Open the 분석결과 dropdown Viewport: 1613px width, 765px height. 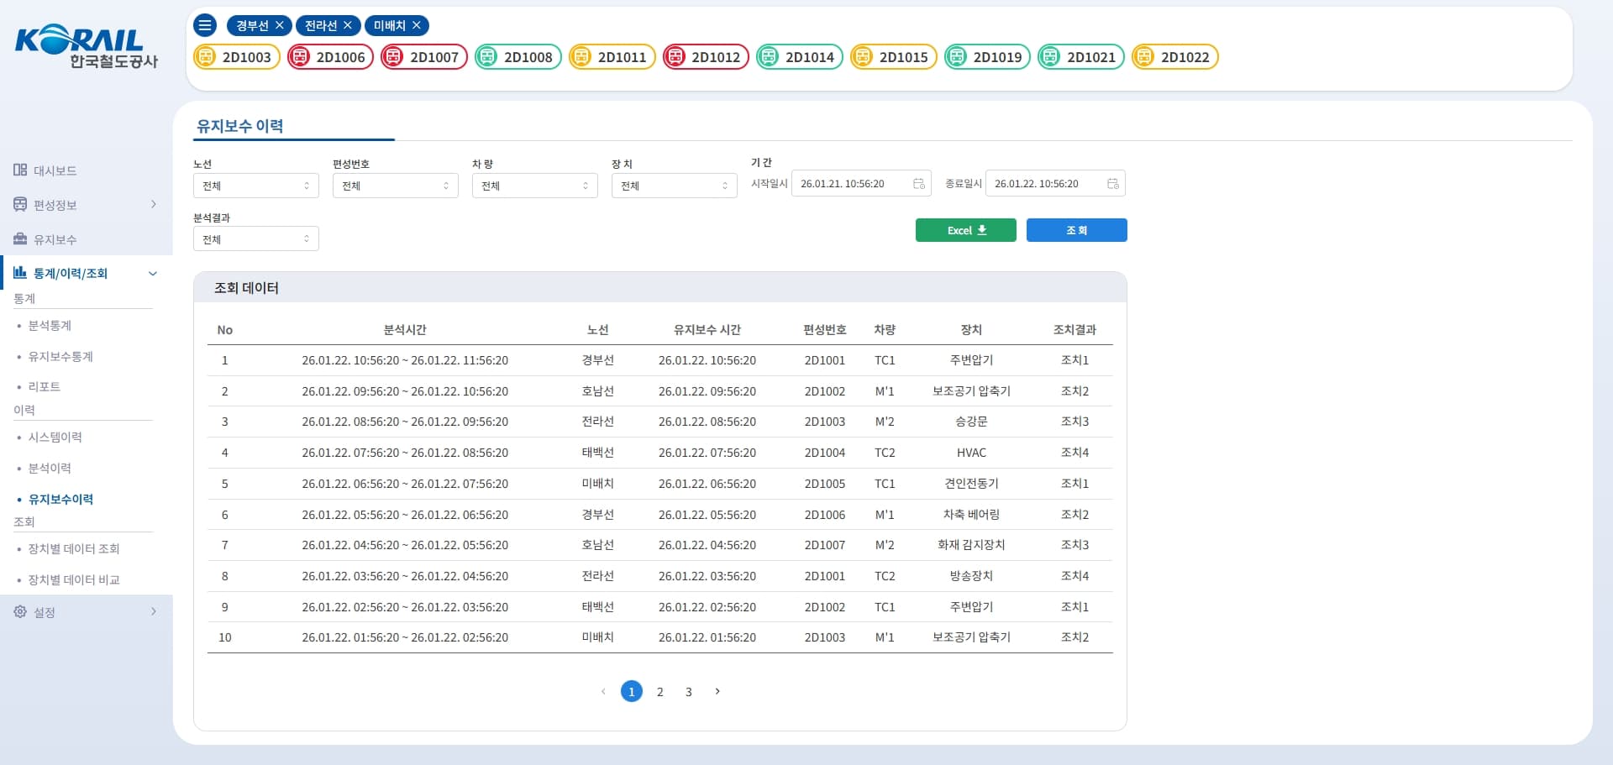point(255,239)
